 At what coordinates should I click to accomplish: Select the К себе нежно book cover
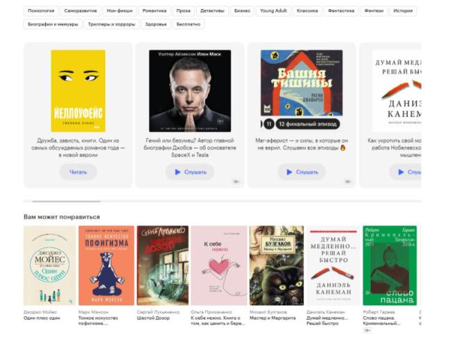click(x=219, y=265)
